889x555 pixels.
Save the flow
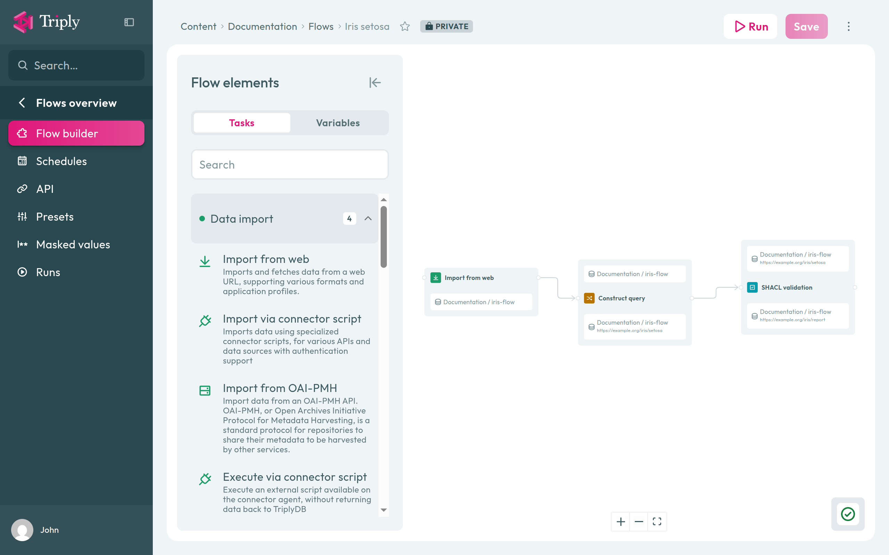tap(806, 26)
